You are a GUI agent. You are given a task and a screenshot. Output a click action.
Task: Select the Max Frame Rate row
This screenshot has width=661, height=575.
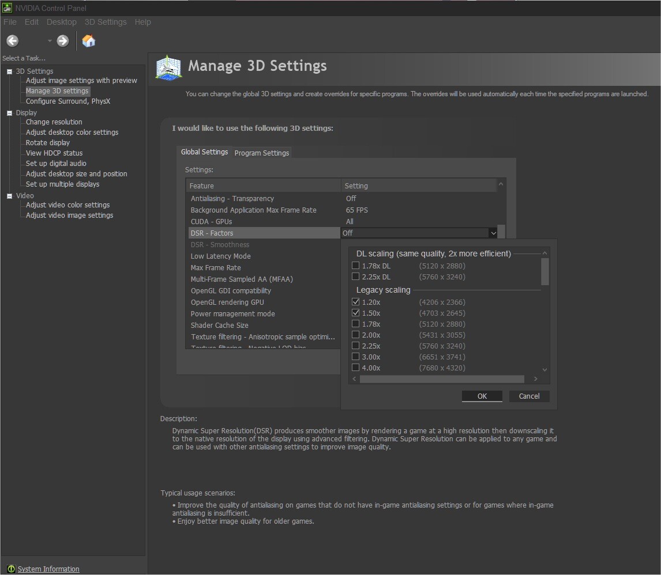point(264,267)
